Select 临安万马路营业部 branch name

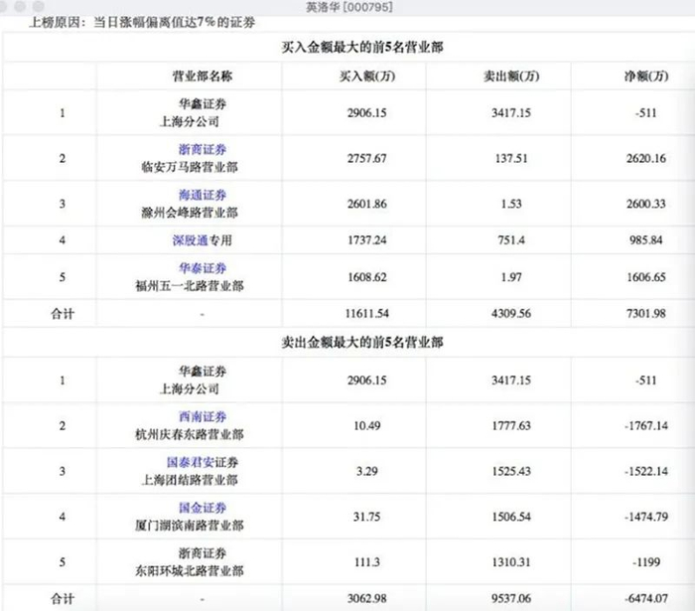coord(190,167)
